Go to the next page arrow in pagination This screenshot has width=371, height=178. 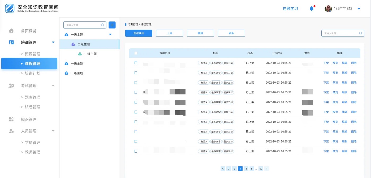pos(266,168)
